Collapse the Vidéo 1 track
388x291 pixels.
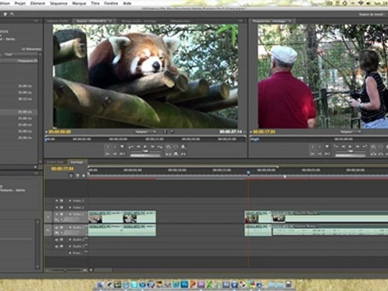[x=70, y=214]
